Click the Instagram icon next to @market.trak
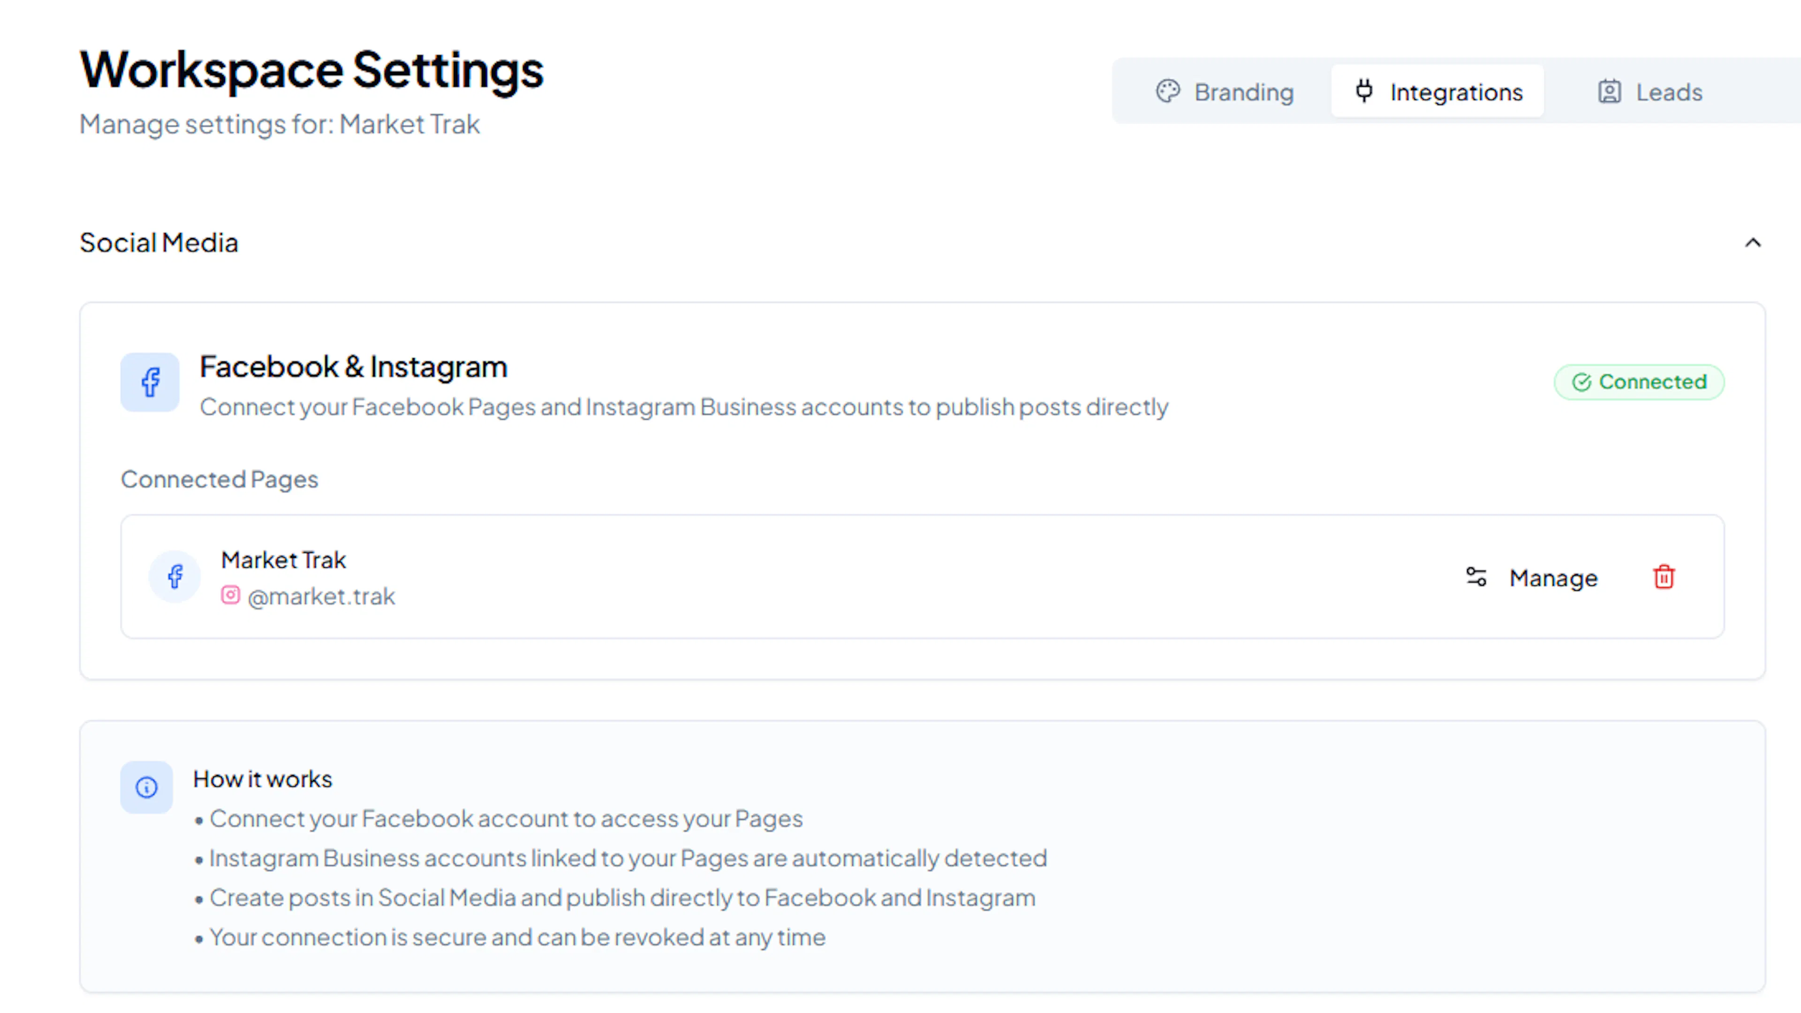The width and height of the screenshot is (1801, 1013). click(x=230, y=595)
